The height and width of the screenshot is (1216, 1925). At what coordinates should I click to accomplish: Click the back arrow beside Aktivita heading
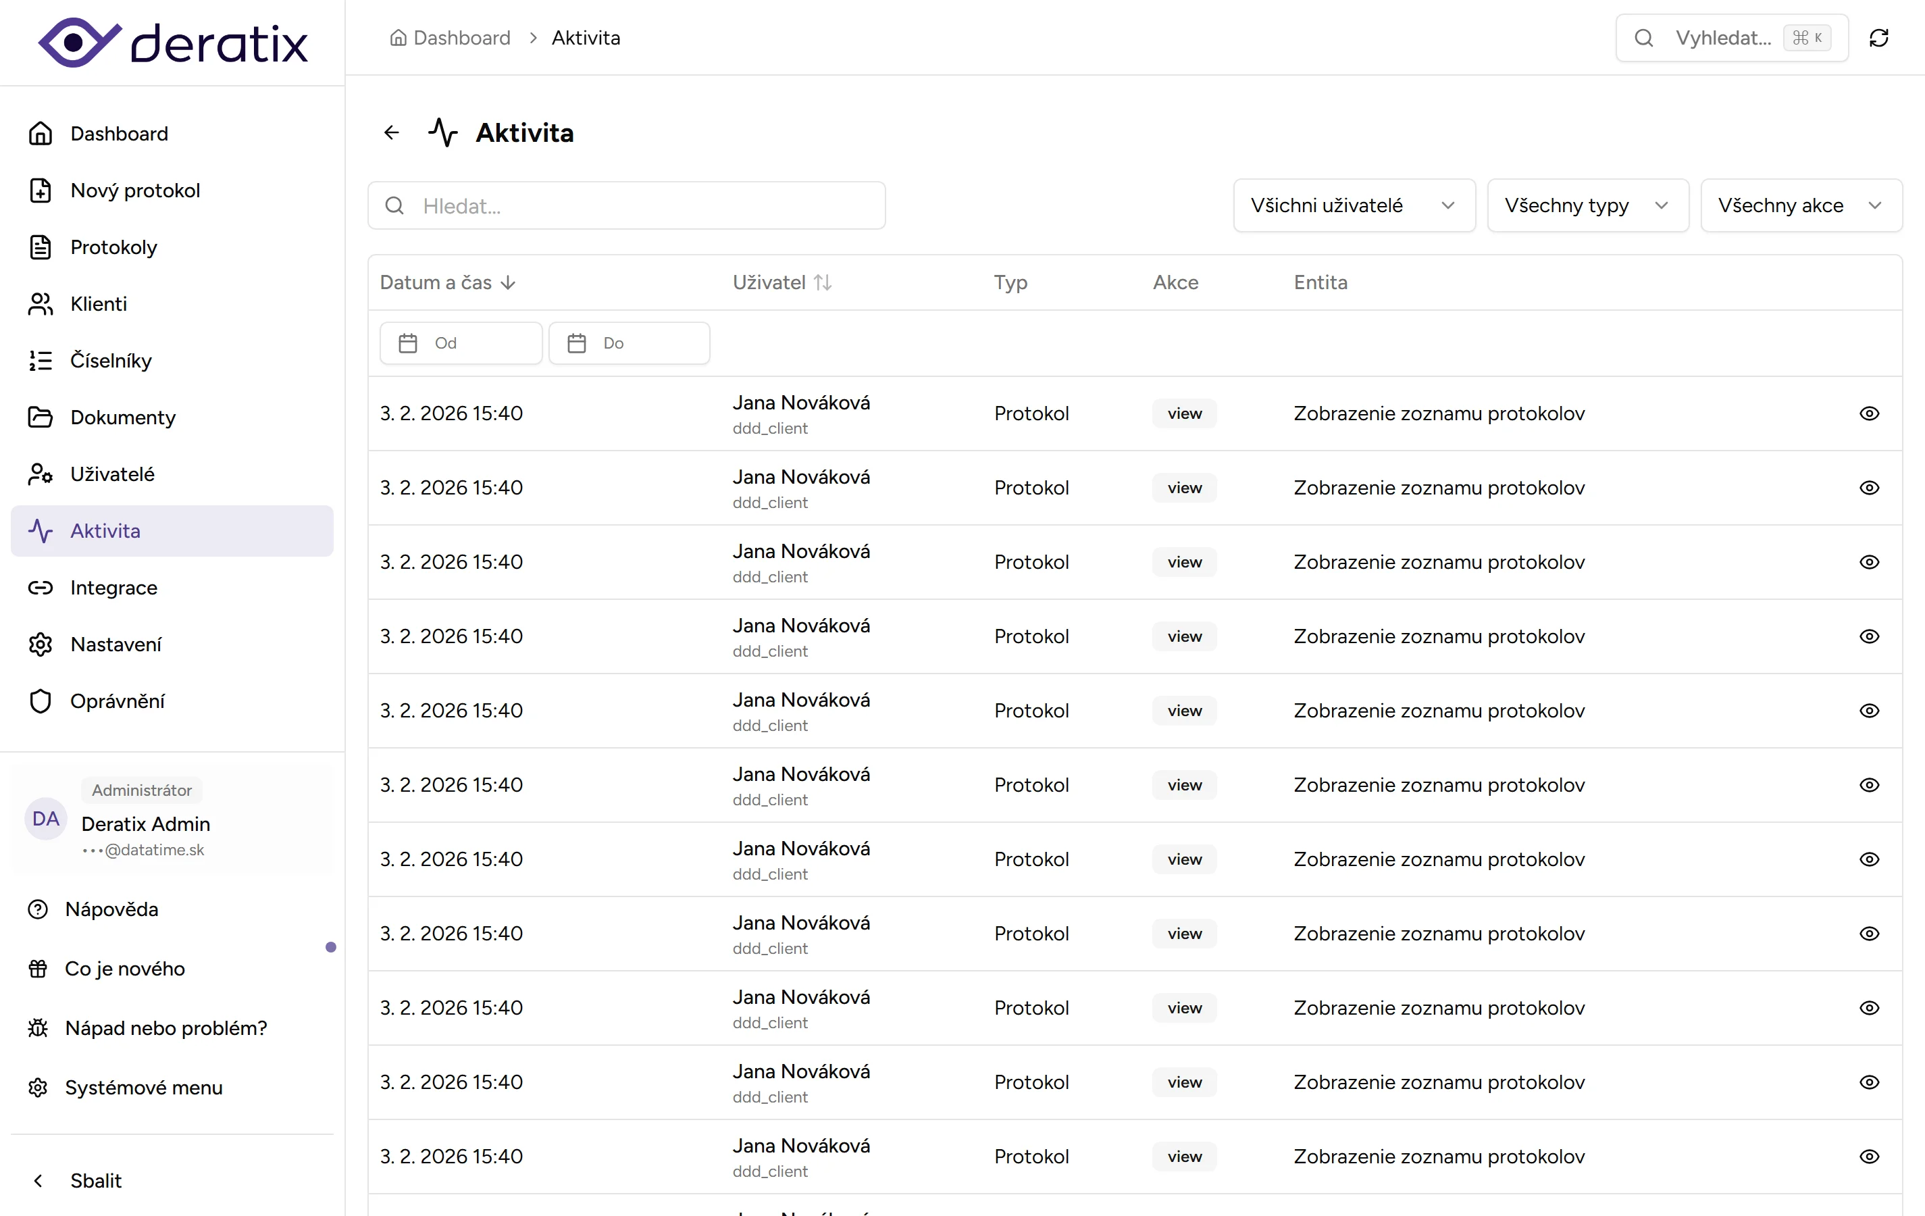tap(392, 132)
